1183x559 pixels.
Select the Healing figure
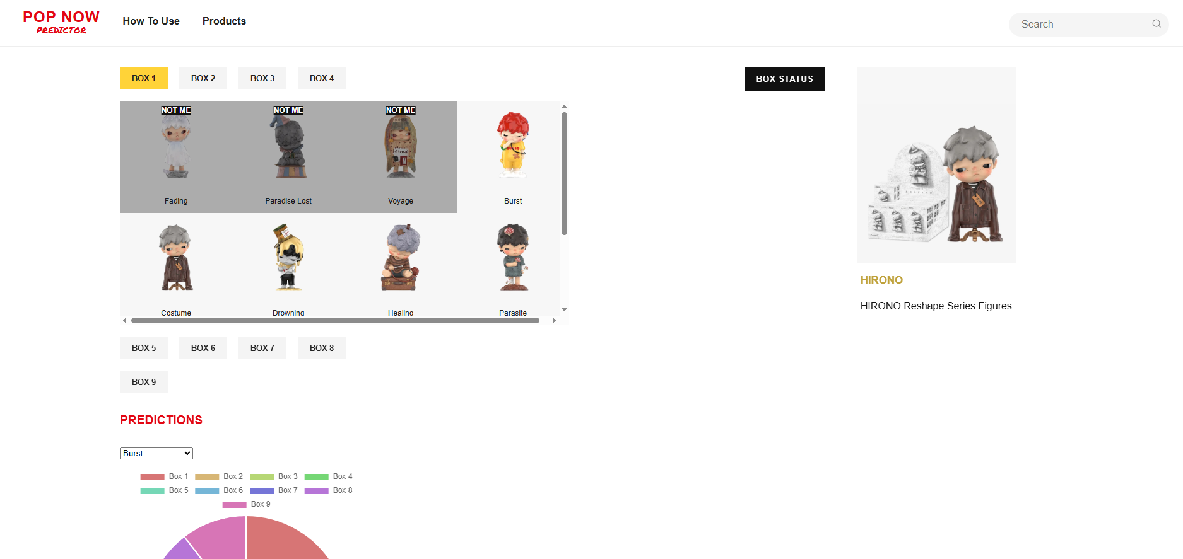pos(401,265)
